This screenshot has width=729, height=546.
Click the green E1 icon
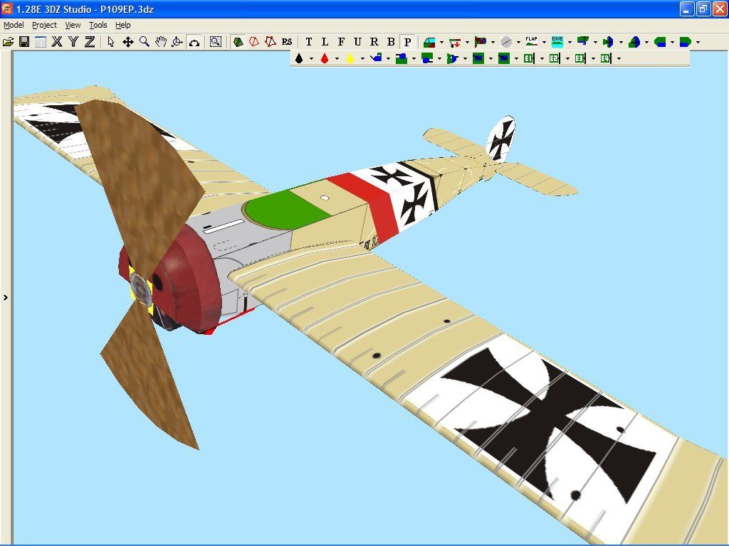[529, 58]
